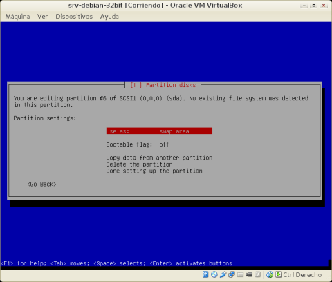332x282 pixels.
Task: Click the virtualization (V) indicator icon
Action: click(257, 274)
